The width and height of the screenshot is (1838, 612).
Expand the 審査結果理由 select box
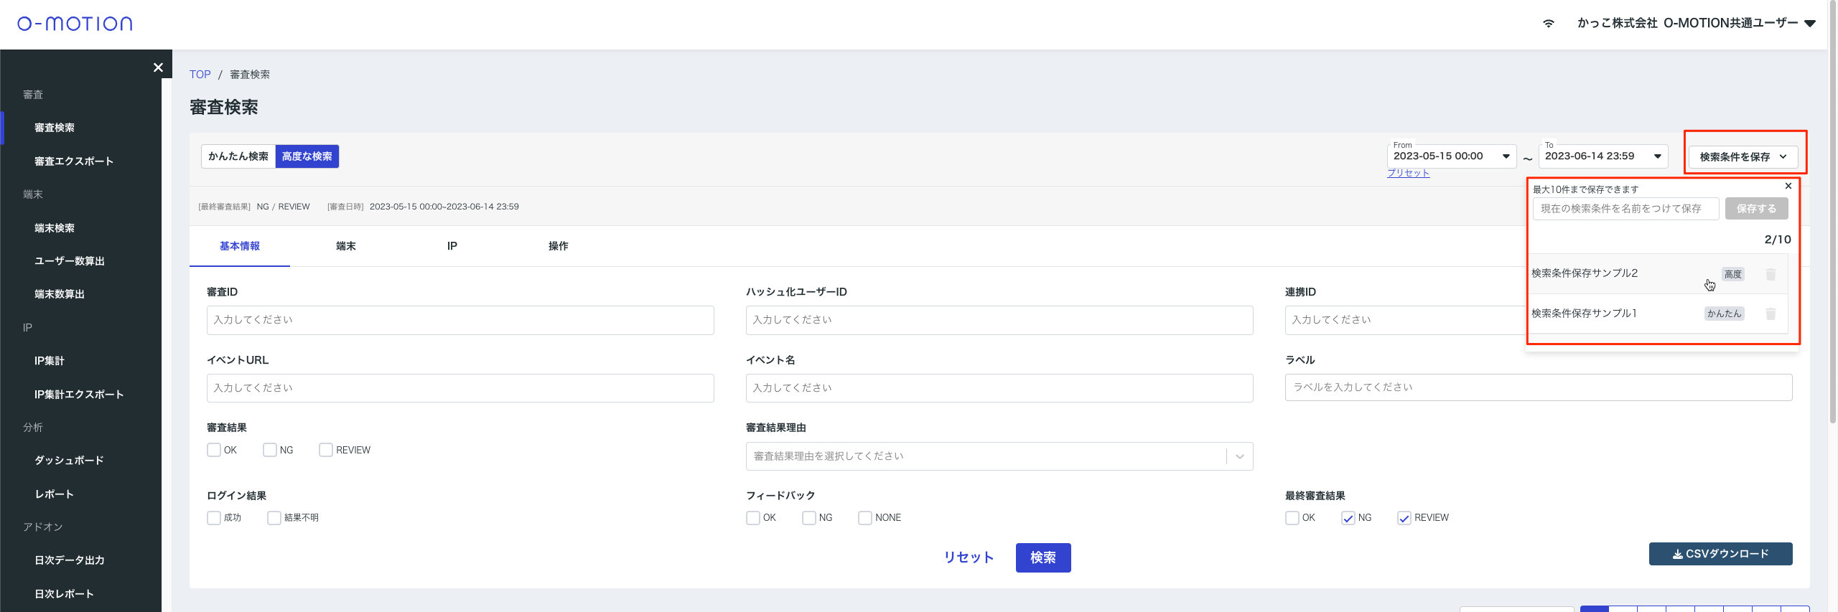click(1239, 456)
